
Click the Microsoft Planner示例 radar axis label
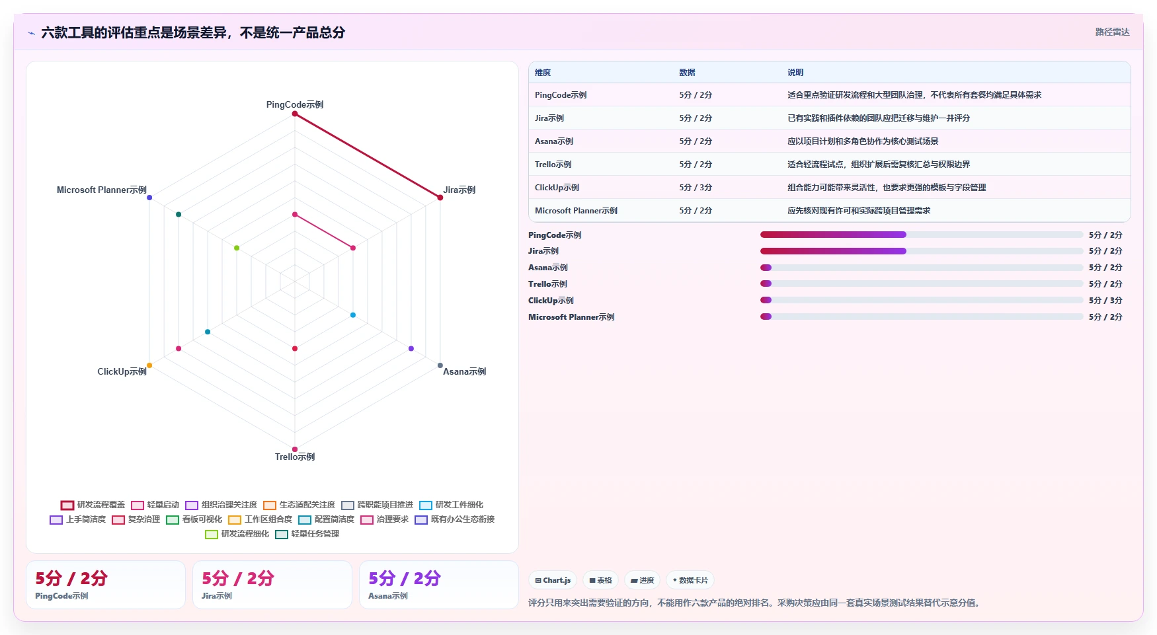102,190
